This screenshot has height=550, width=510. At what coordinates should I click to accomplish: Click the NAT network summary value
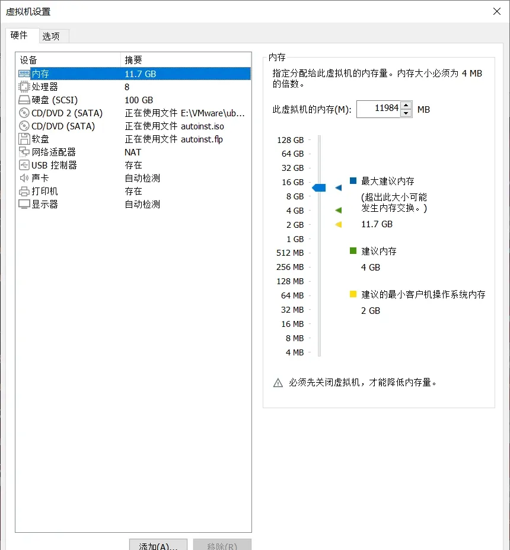[x=133, y=152]
